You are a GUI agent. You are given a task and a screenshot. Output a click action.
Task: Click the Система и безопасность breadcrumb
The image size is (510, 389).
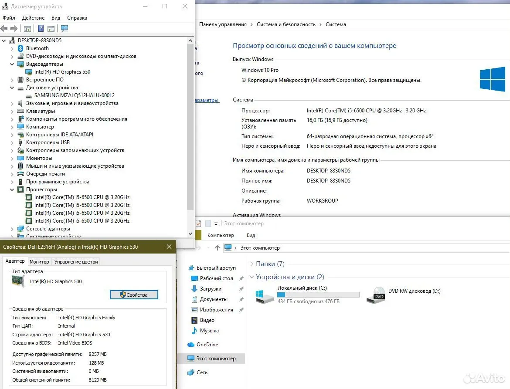click(286, 24)
